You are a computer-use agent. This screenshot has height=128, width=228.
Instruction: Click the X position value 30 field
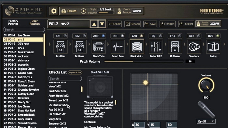point(139,125)
